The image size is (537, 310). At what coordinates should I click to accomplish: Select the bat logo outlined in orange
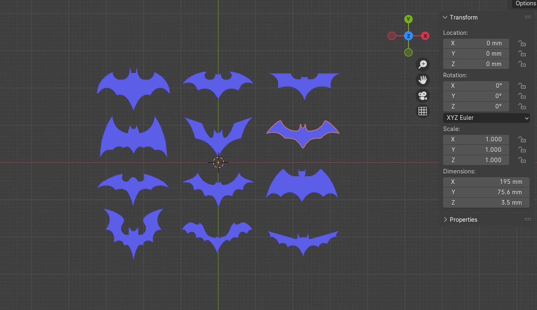point(303,134)
